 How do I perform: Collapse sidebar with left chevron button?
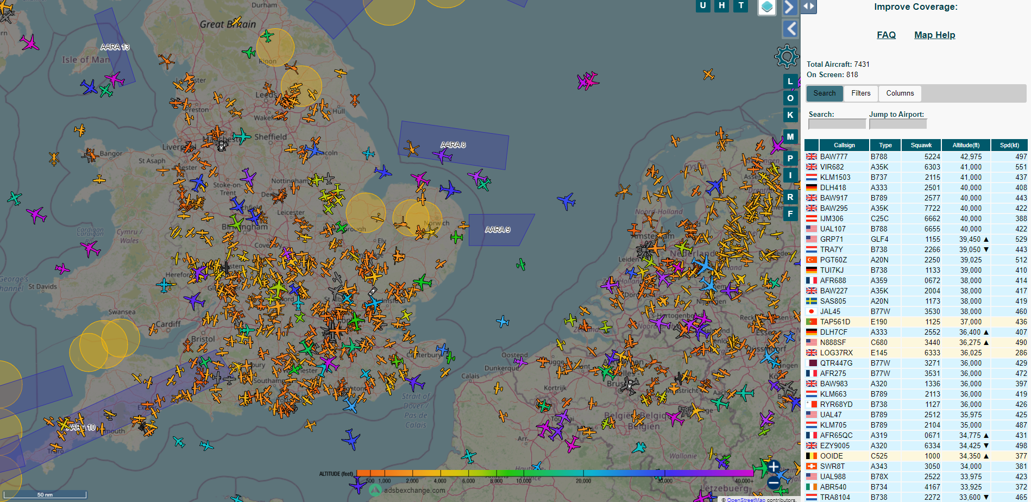tap(790, 29)
